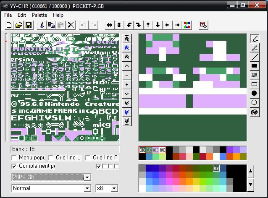The height and width of the screenshot is (198, 268).
Task: Select palette color 34 swatch
Action: click(156, 150)
